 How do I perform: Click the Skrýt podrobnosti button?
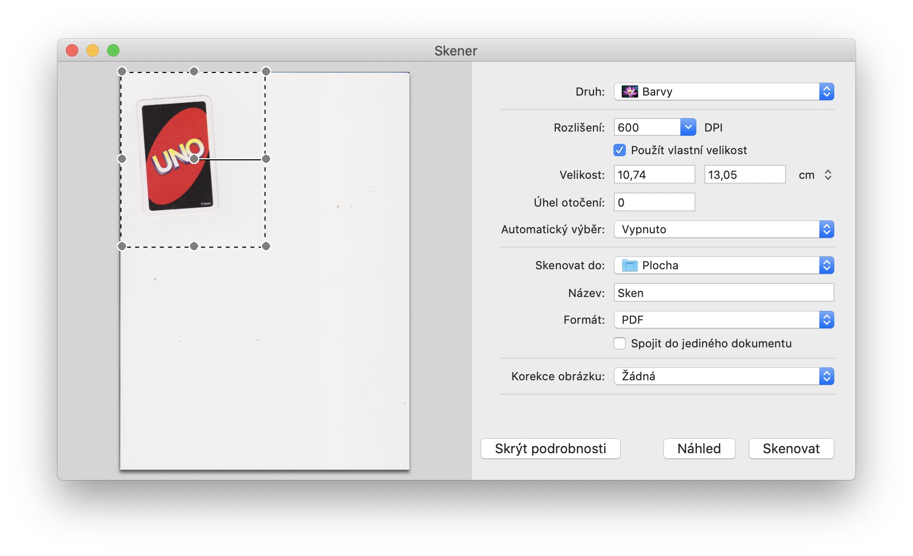550,449
